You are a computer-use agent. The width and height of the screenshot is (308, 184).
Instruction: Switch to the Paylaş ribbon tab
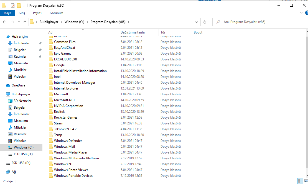click(x=37, y=13)
